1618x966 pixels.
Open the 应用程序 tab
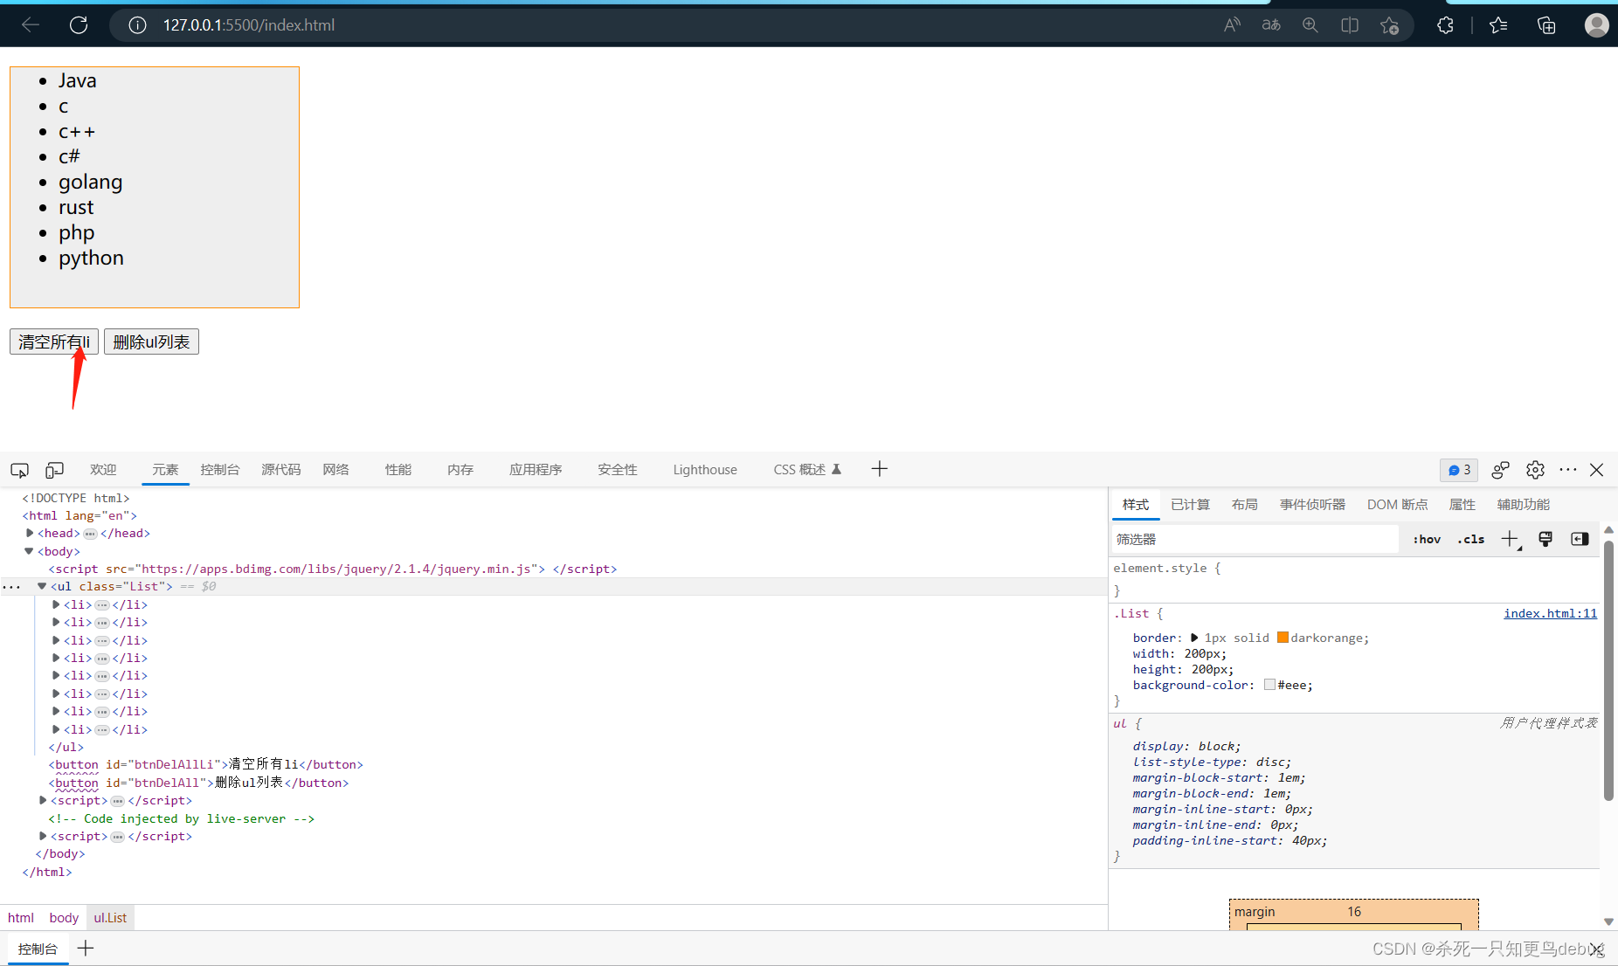pos(536,470)
